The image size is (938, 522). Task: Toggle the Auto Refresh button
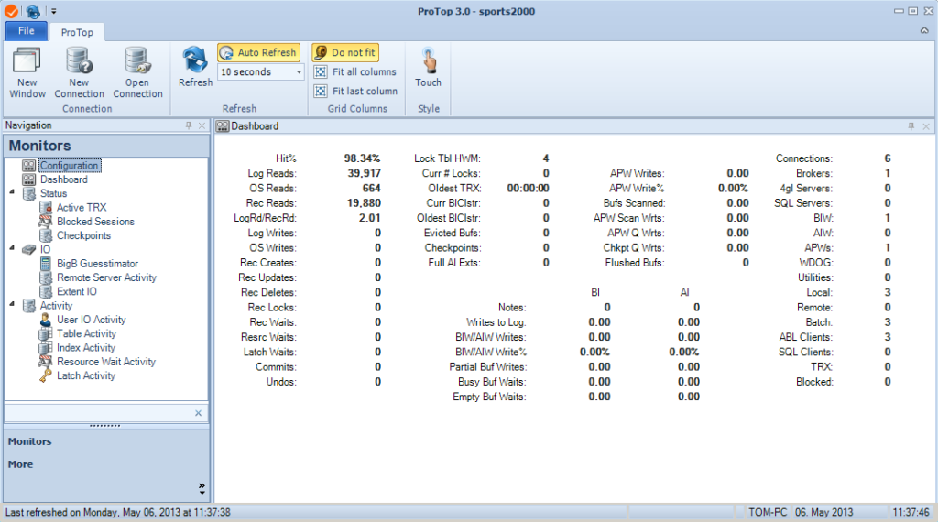(x=259, y=52)
